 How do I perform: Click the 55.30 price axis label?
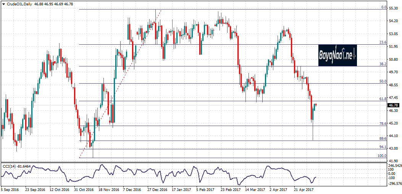(x=393, y=8)
